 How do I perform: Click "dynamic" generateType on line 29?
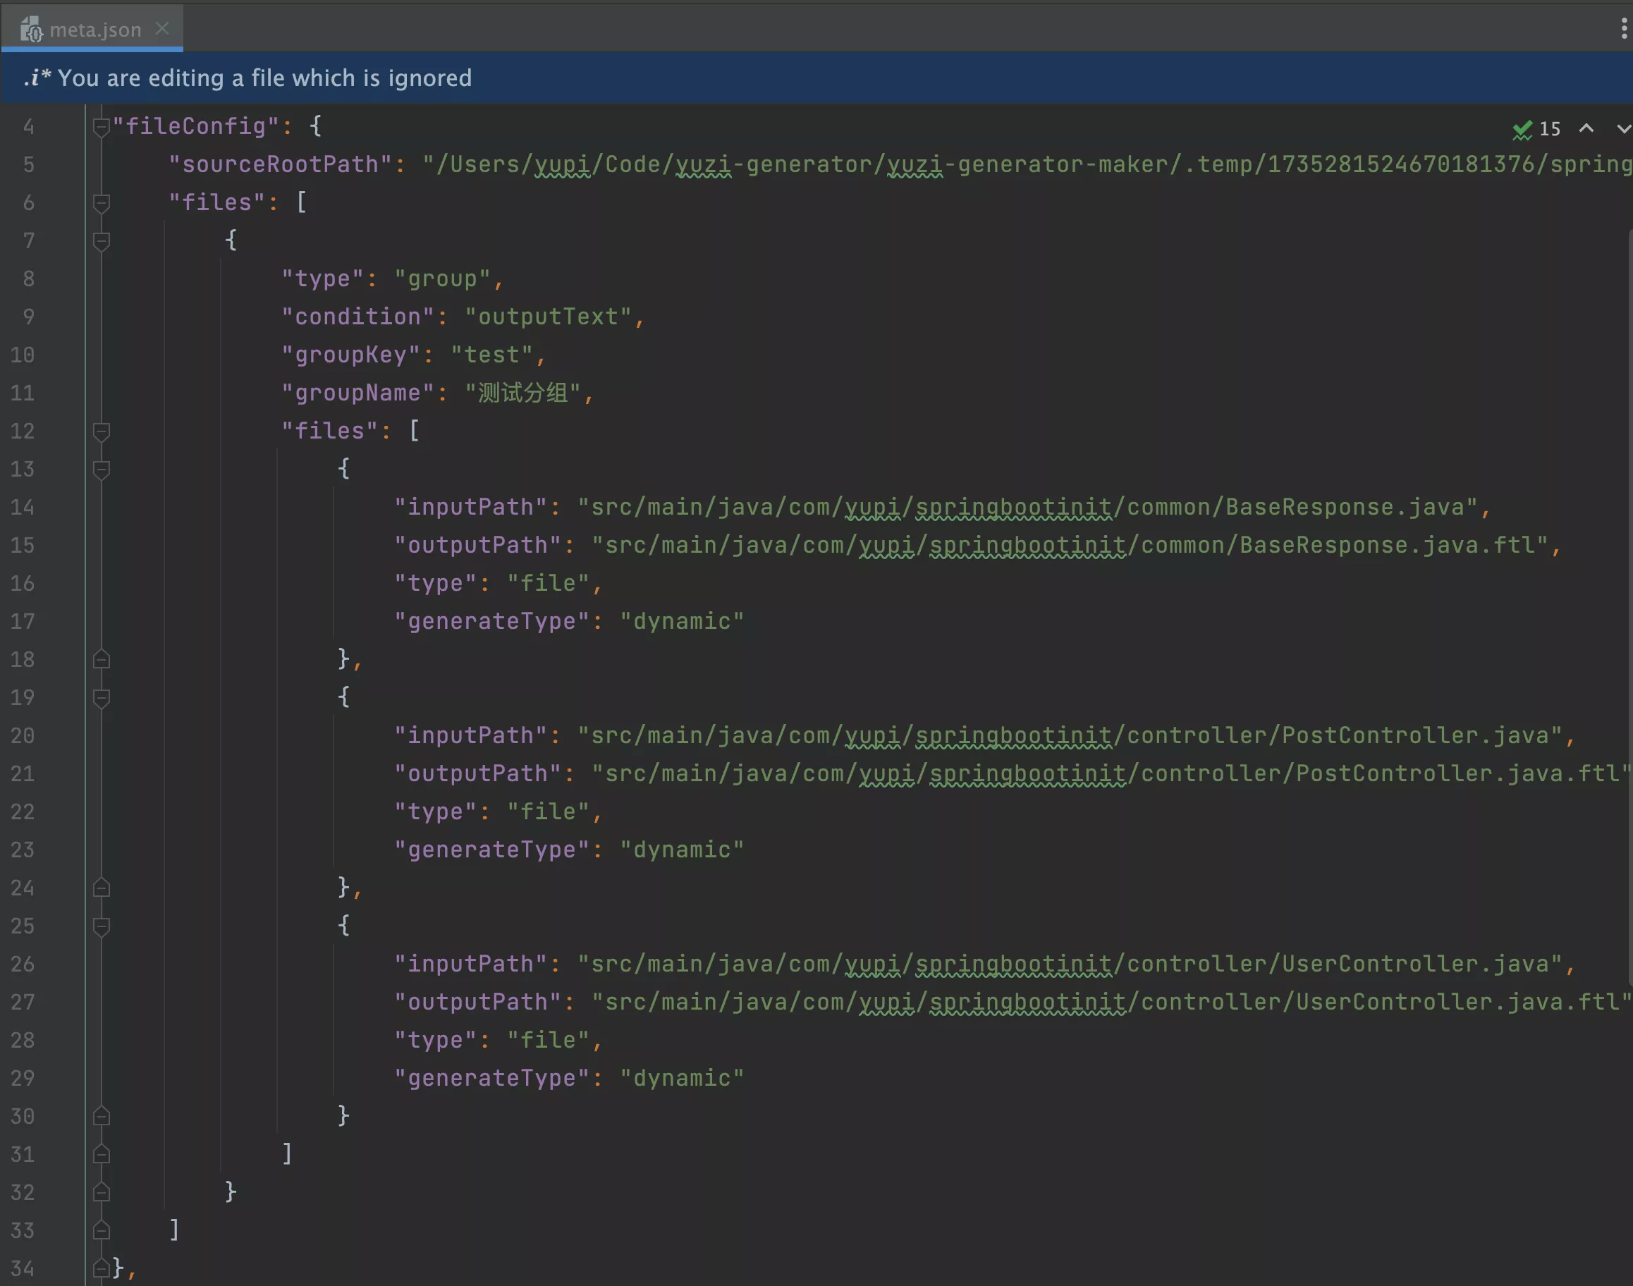682,1079
